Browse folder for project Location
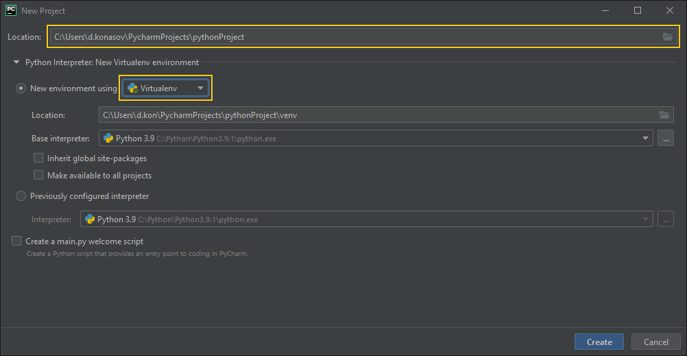687x356 pixels. tap(667, 37)
